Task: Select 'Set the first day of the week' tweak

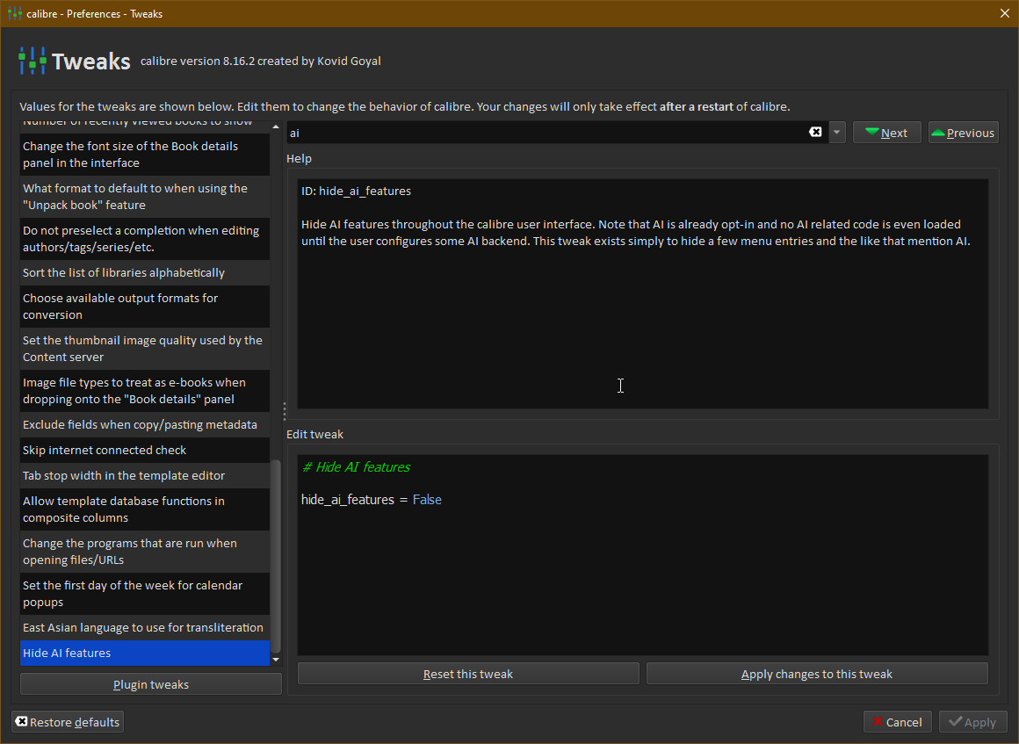Action: click(x=144, y=594)
